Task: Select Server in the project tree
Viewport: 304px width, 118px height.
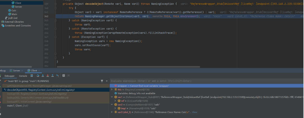Action: [18, 6]
